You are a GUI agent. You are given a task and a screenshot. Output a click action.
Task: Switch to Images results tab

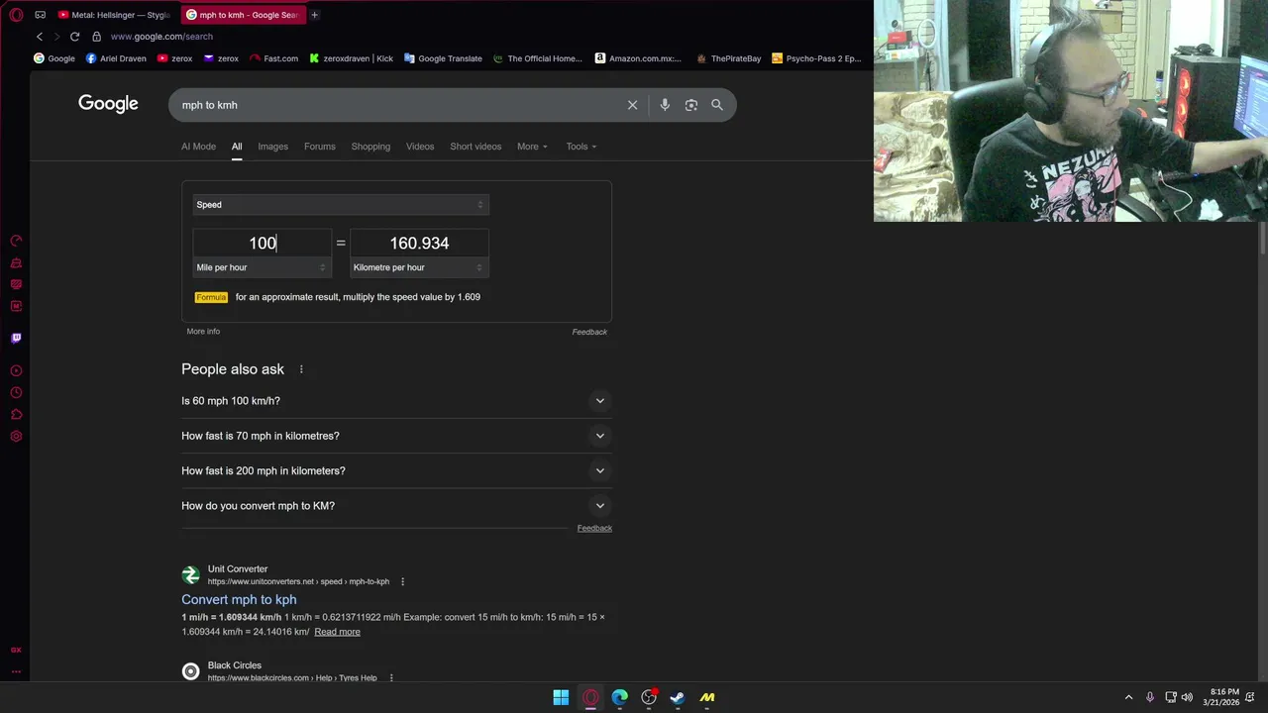click(x=272, y=147)
